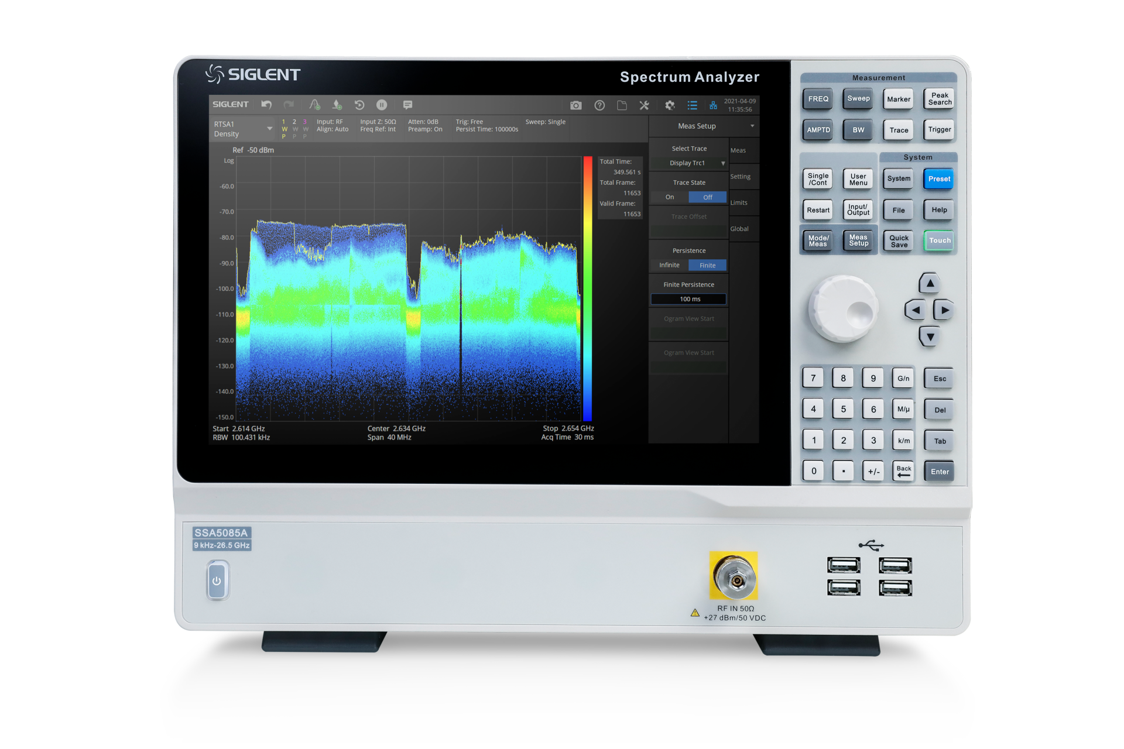
Task: Click the Esc key on the keypad
Action: pyautogui.click(x=940, y=379)
